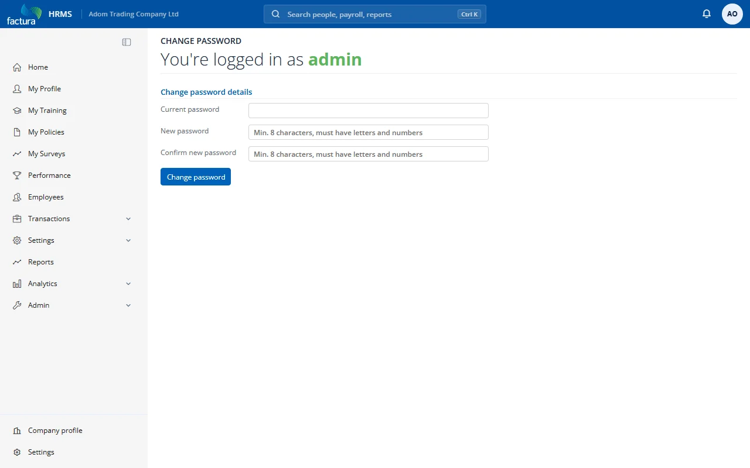Image resolution: width=750 pixels, height=468 pixels.
Task: Click the global search box
Action: [375, 14]
